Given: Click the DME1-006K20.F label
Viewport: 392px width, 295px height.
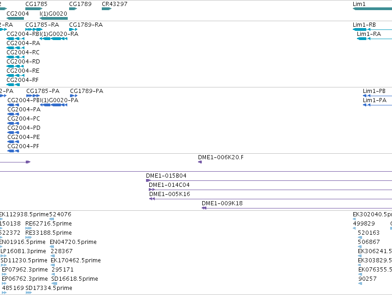Looking at the screenshot, I should point(221,157).
